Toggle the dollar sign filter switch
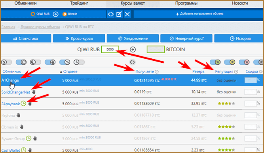 [6, 62]
